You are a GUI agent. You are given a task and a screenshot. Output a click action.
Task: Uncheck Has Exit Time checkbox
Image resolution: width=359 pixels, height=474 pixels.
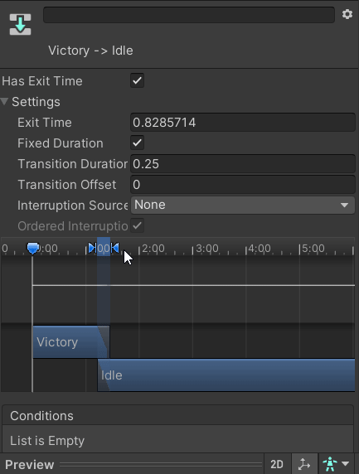pyautogui.click(x=137, y=80)
